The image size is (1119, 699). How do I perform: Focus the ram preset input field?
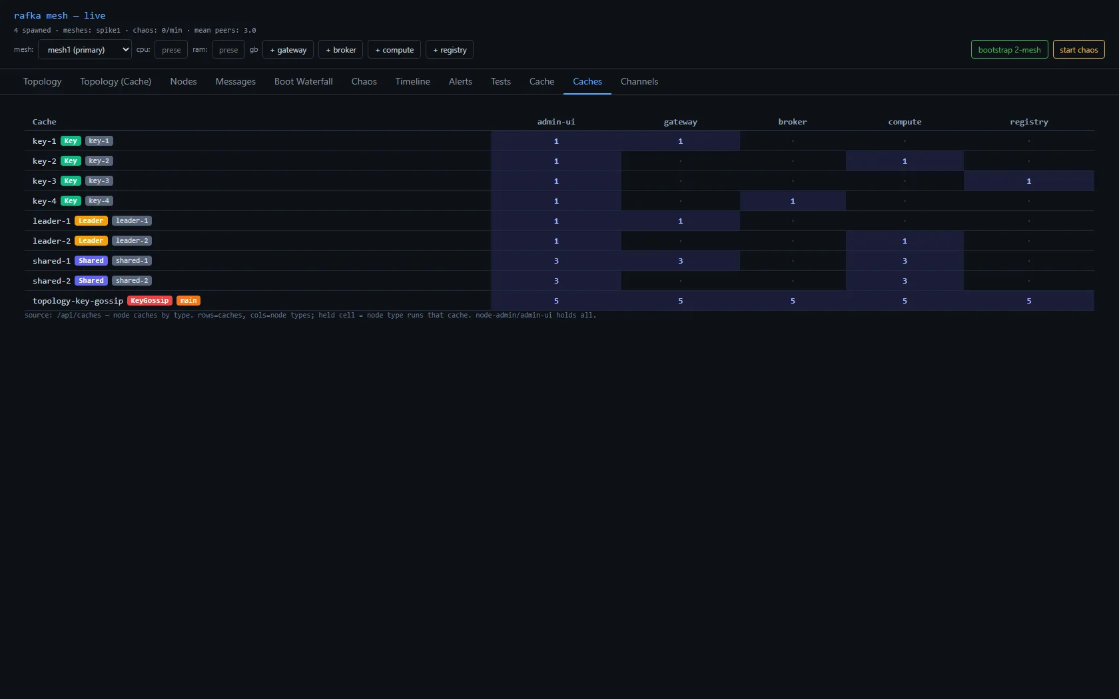(x=228, y=49)
